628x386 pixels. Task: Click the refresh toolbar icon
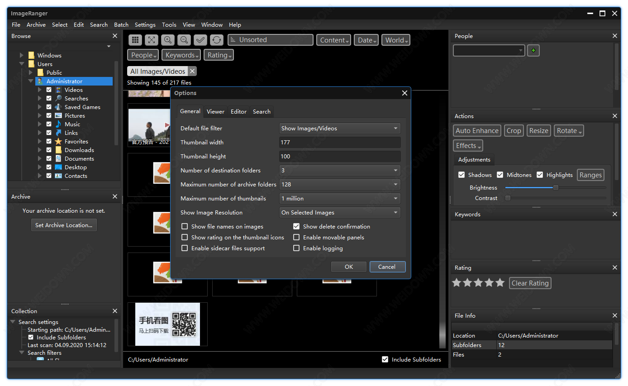pyautogui.click(x=217, y=40)
